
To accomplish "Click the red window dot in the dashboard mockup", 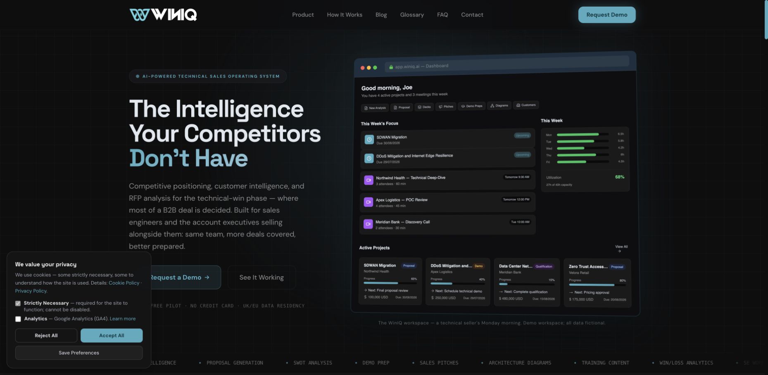I will 363,68.
